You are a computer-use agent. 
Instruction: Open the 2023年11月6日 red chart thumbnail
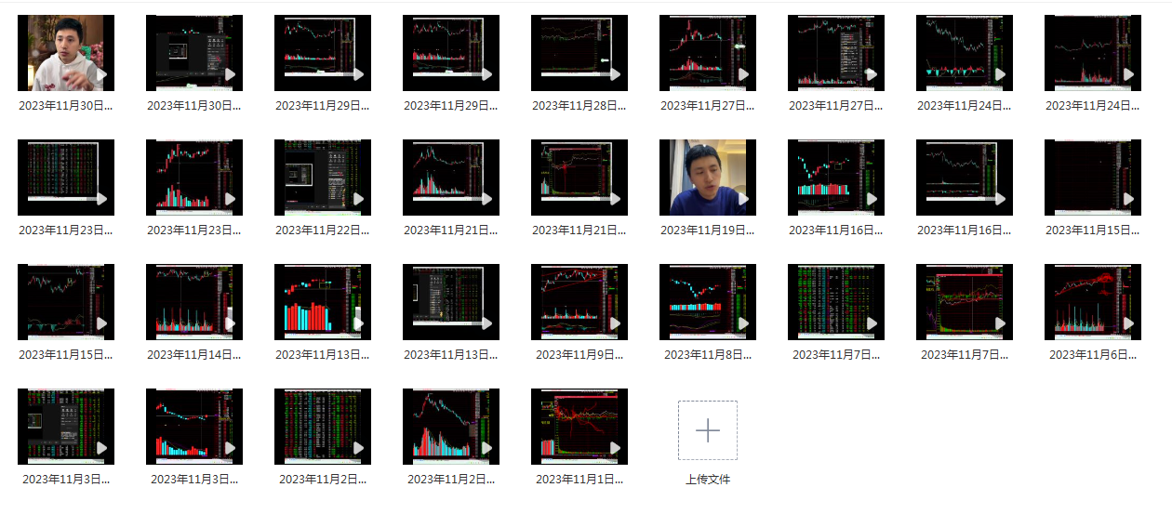[1093, 302]
